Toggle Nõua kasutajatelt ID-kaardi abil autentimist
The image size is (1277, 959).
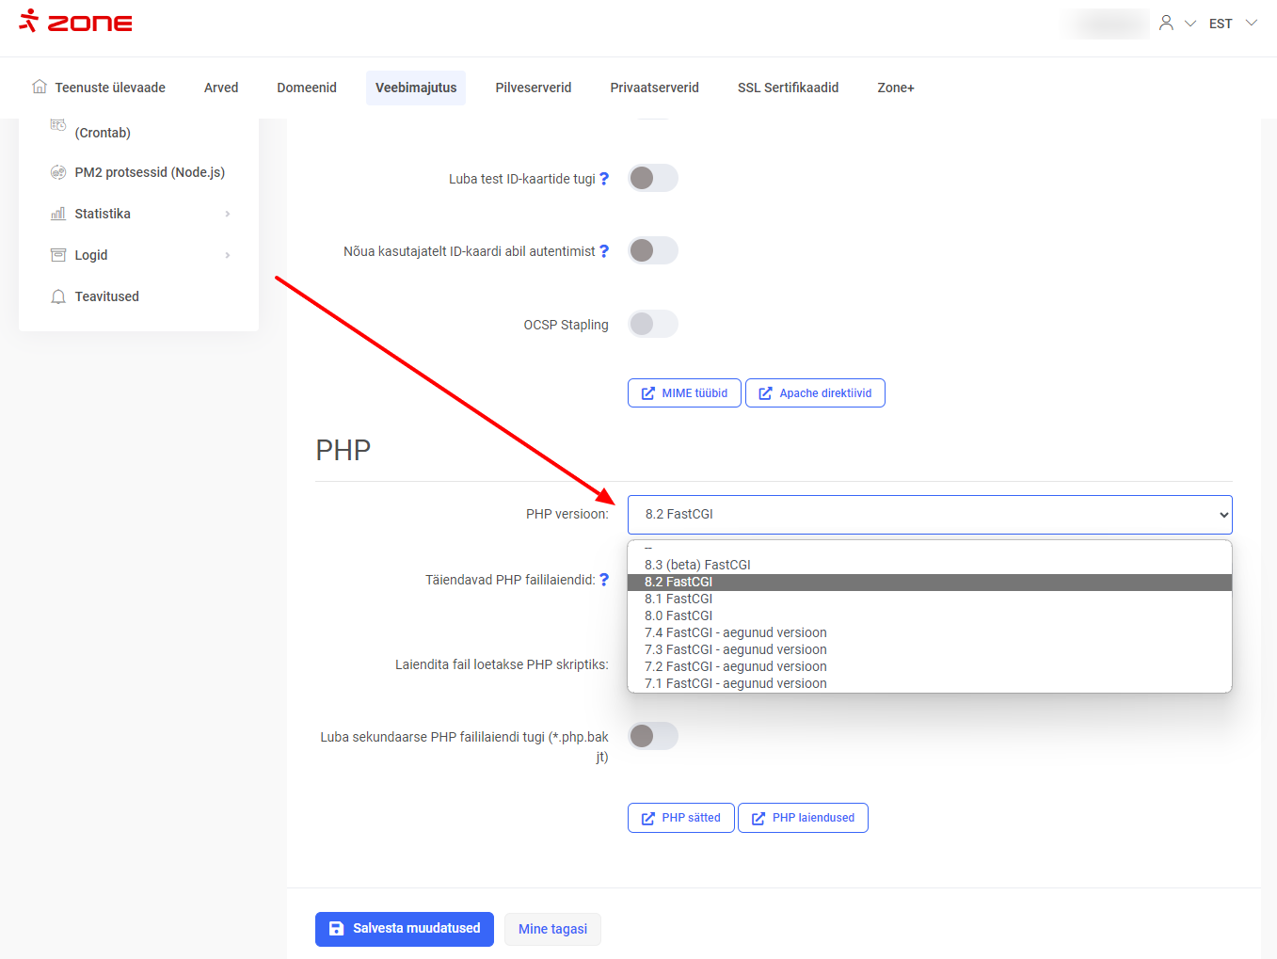[653, 250]
